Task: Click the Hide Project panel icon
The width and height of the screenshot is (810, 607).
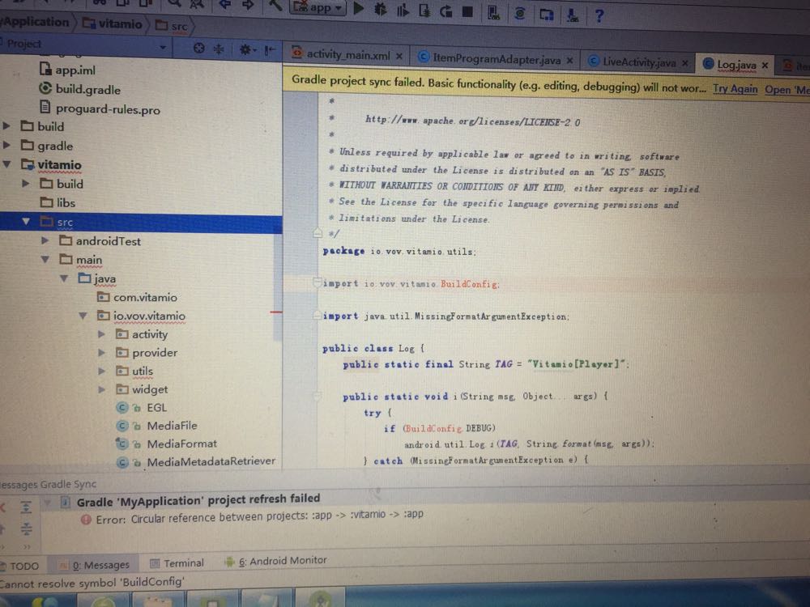Action: (270, 50)
